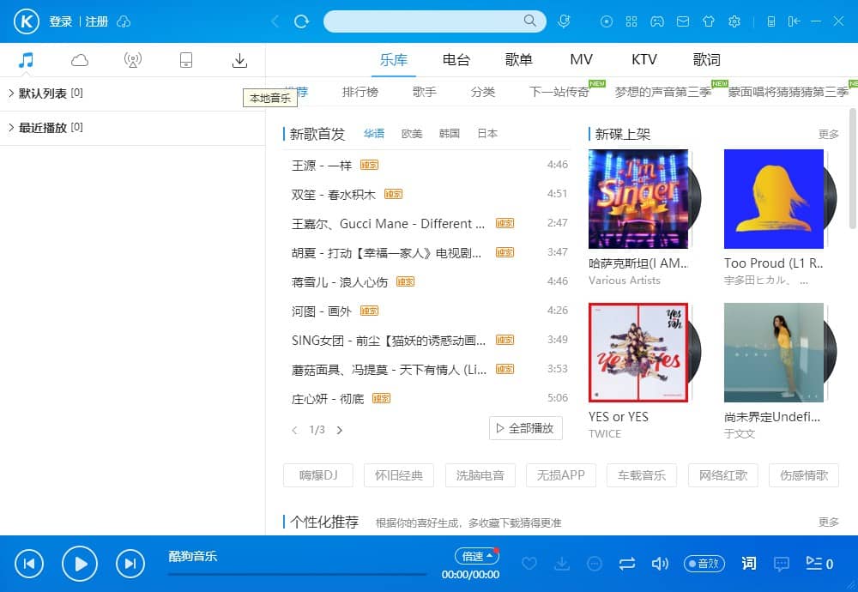The width and height of the screenshot is (858, 592).
Task: Switch to the 歌词 tab
Action: [706, 60]
